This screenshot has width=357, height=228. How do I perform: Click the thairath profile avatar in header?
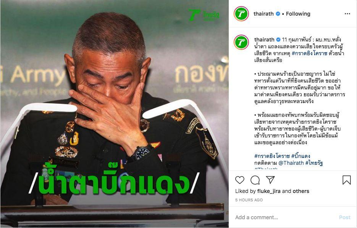pos(241,14)
